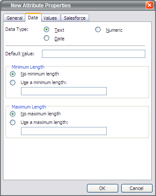Pick the Date data type option
Viewport: 156px width, 196px height.
pos(46,38)
